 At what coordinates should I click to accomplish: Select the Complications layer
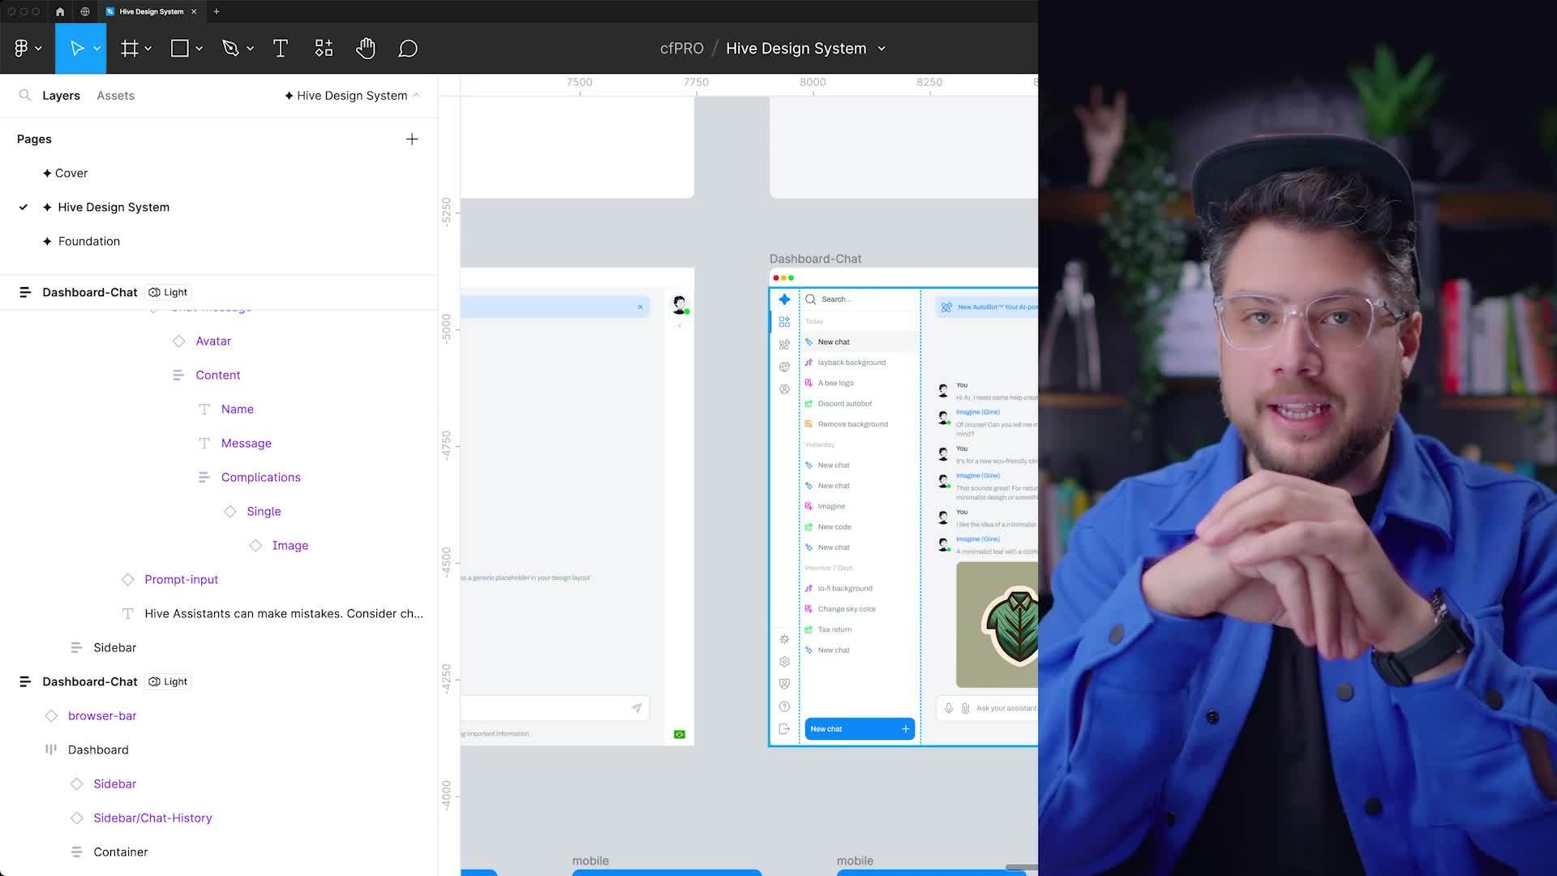pos(261,478)
